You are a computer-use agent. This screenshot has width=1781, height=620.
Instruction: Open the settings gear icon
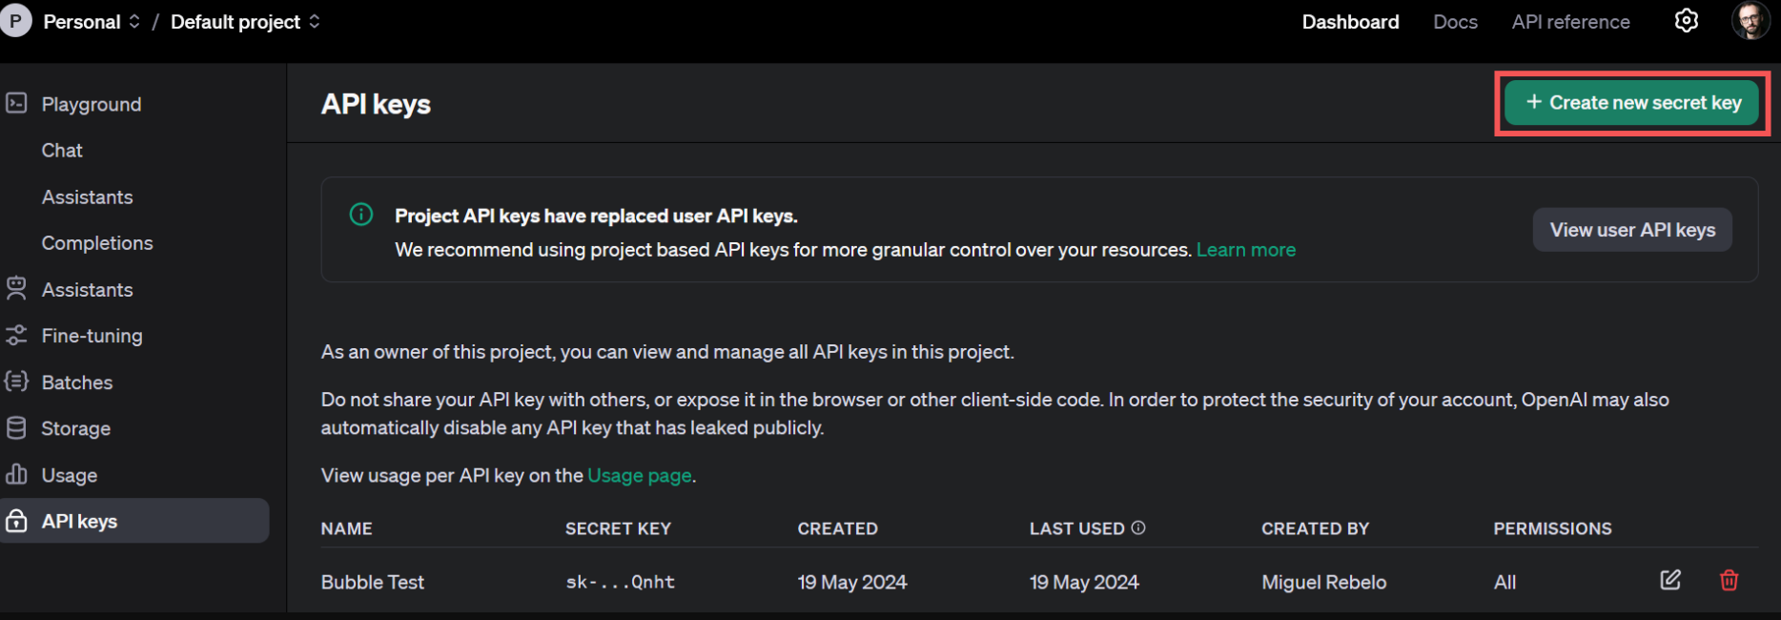click(1686, 21)
